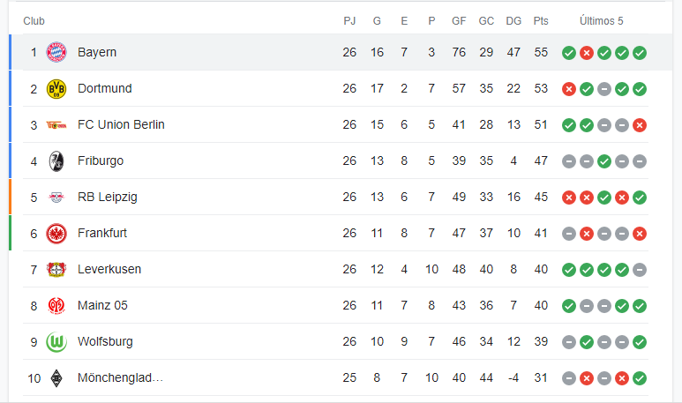The width and height of the screenshot is (682, 403).
Task: Click Bayern's red loss result icon
Action: tap(587, 53)
